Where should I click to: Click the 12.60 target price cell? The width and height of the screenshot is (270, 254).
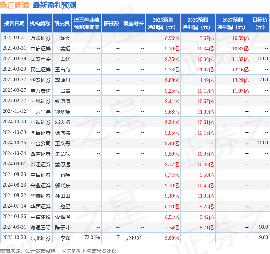click(262, 80)
